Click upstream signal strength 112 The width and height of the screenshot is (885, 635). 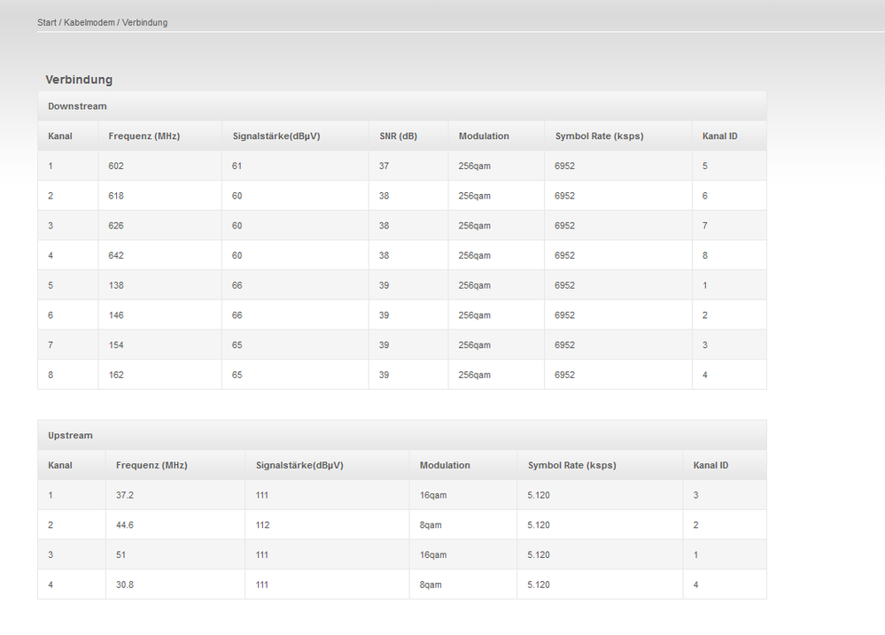[x=262, y=525]
